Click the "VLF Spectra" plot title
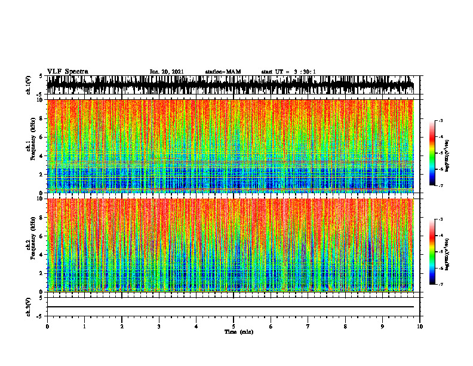This screenshot has height=366, width=473. coord(67,72)
